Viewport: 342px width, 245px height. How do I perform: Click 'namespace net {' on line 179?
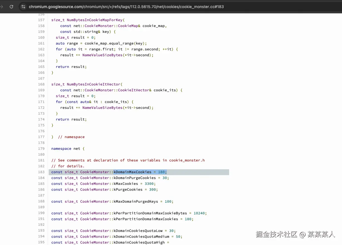[x=68, y=149]
